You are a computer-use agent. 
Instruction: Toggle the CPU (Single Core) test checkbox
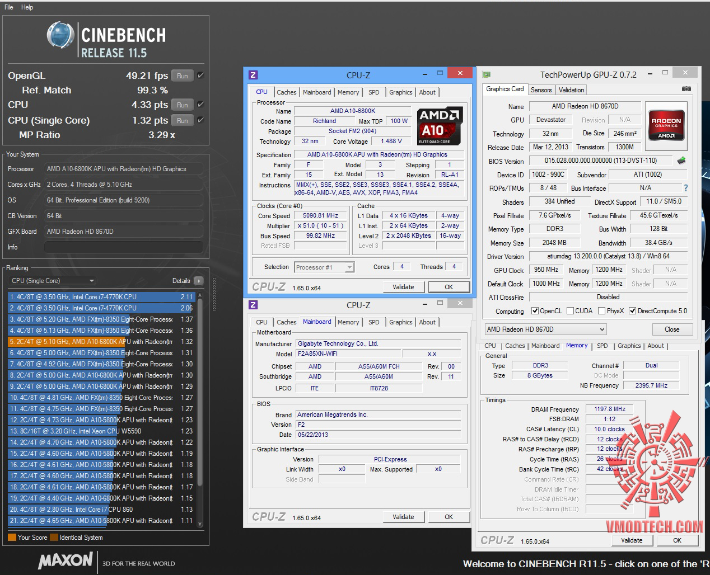[200, 120]
